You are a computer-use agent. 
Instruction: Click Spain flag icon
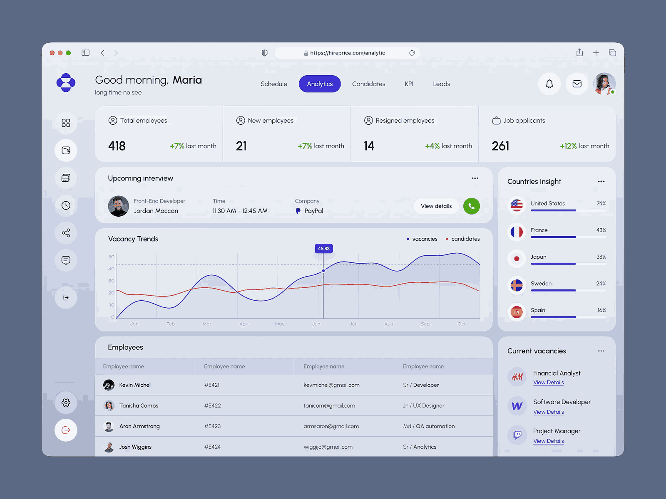click(517, 311)
